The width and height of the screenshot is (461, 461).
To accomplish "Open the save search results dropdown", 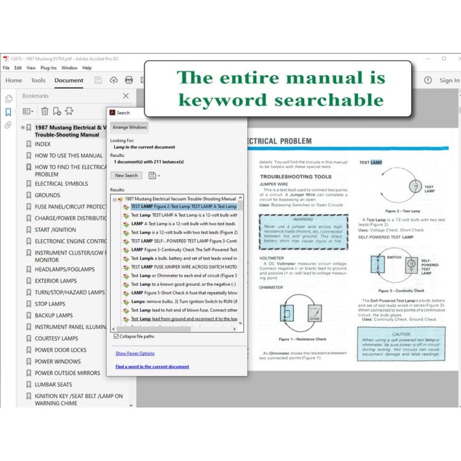I will click(154, 176).
